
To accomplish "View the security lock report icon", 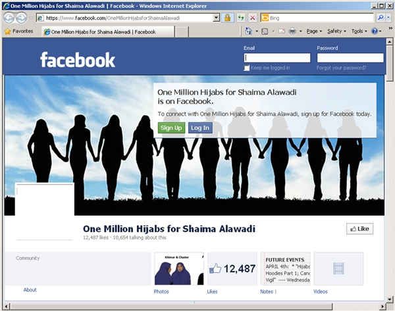I will [227, 18].
